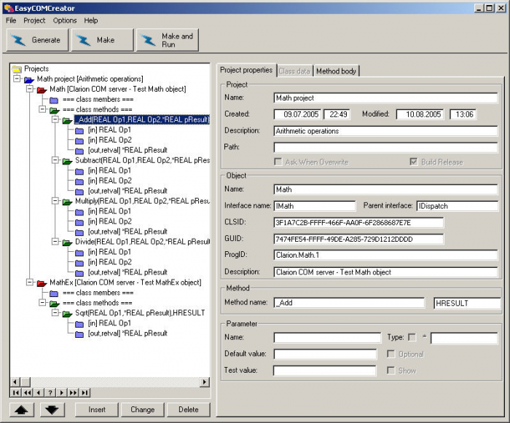This screenshot has height=423, width=510.
Task: Toggle Ask When Overwrite checkbox
Action: point(278,162)
